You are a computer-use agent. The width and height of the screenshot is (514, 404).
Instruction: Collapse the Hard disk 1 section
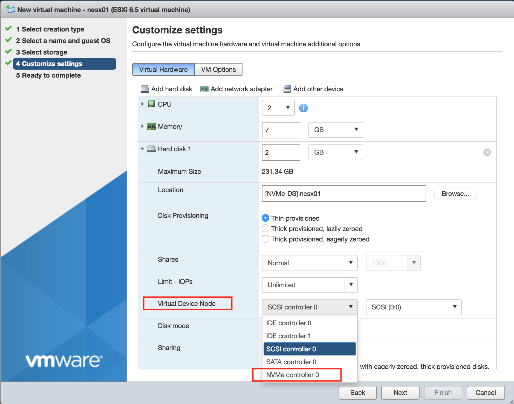[142, 149]
